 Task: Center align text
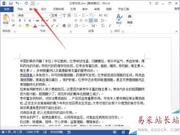tap(81, 20)
